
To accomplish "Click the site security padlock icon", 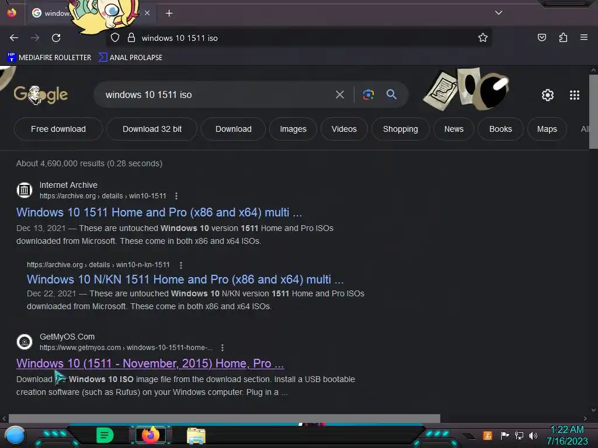I will pos(131,37).
